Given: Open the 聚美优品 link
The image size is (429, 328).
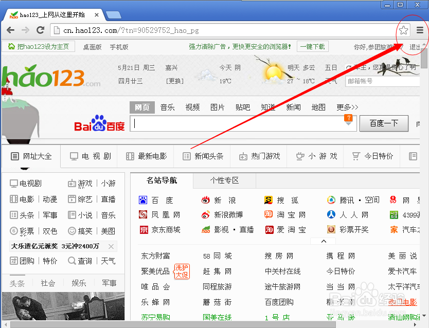Looking at the screenshot, I should (155, 271).
